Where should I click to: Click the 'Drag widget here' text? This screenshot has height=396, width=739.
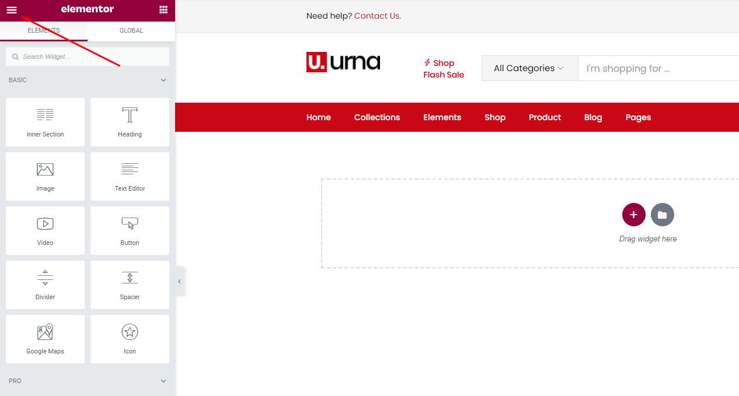tap(648, 239)
